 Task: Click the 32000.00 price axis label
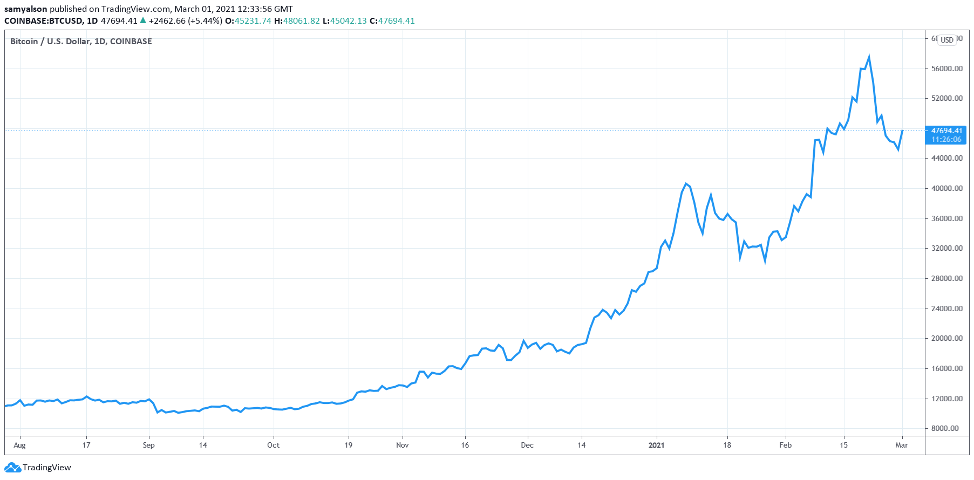pyautogui.click(x=947, y=248)
